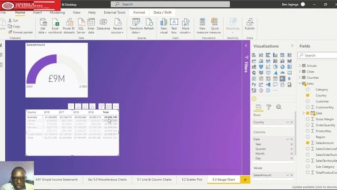The height and width of the screenshot is (190, 337).
Task: Collapse the Visualizations pane
Action: pos(292,46)
